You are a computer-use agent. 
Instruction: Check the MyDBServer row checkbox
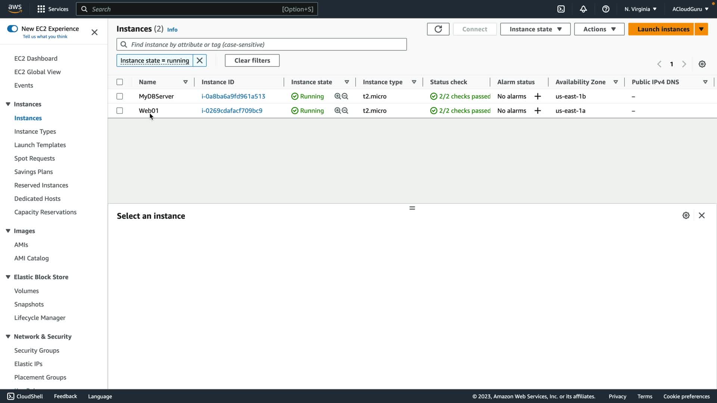[x=119, y=96]
